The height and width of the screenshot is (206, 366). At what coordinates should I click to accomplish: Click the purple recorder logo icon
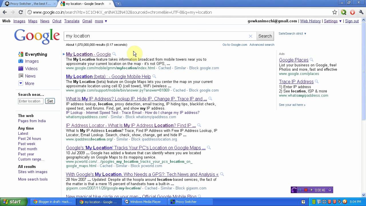[294, 190]
